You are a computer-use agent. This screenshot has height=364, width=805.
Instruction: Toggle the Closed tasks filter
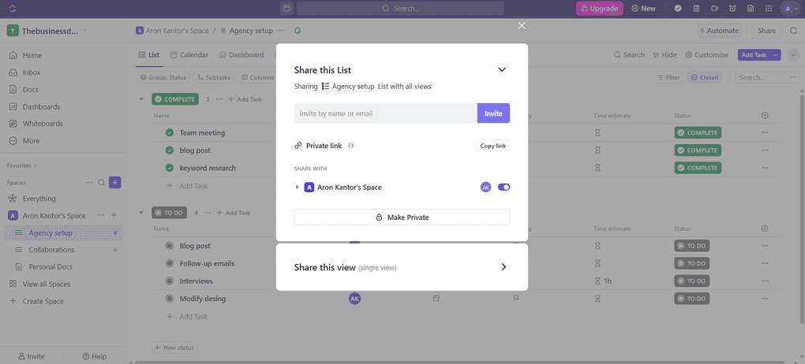pyautogui.click(x=704, y=77)
